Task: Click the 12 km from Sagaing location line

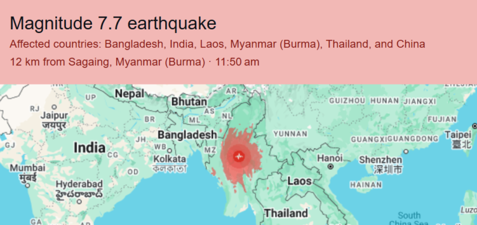Action: pyautogui.click(x=134, y=62)
